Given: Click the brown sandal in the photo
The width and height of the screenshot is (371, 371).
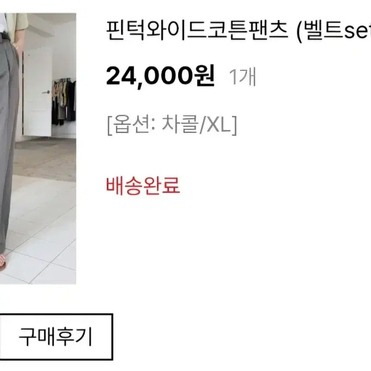Looking at the screenshot, I should (2, 262).
